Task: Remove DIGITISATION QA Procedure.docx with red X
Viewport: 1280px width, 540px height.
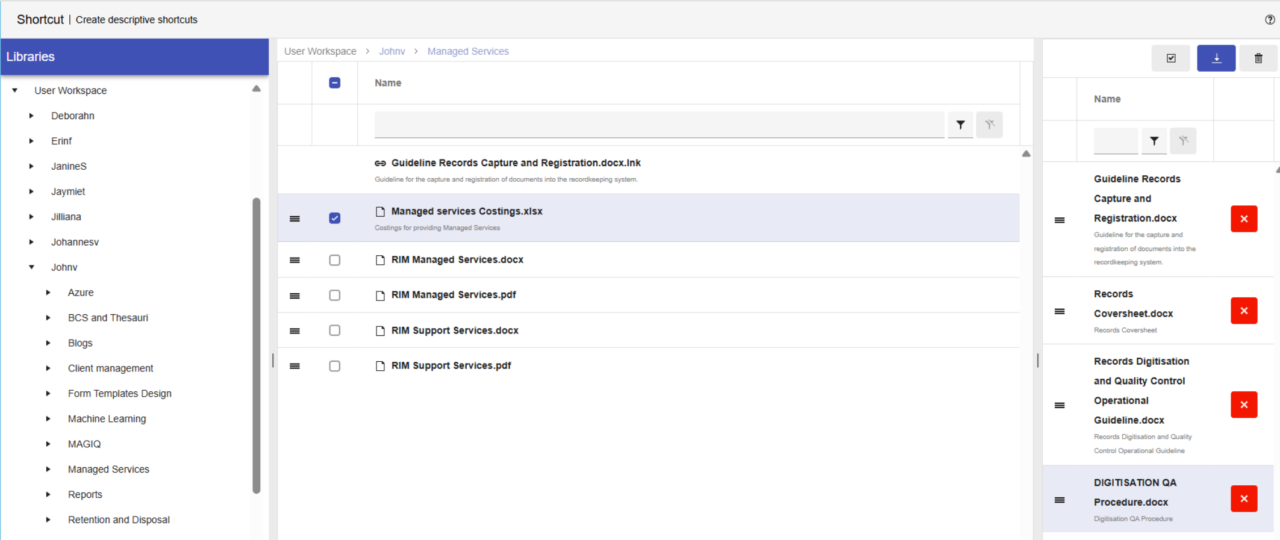Action: [1243, 498]
